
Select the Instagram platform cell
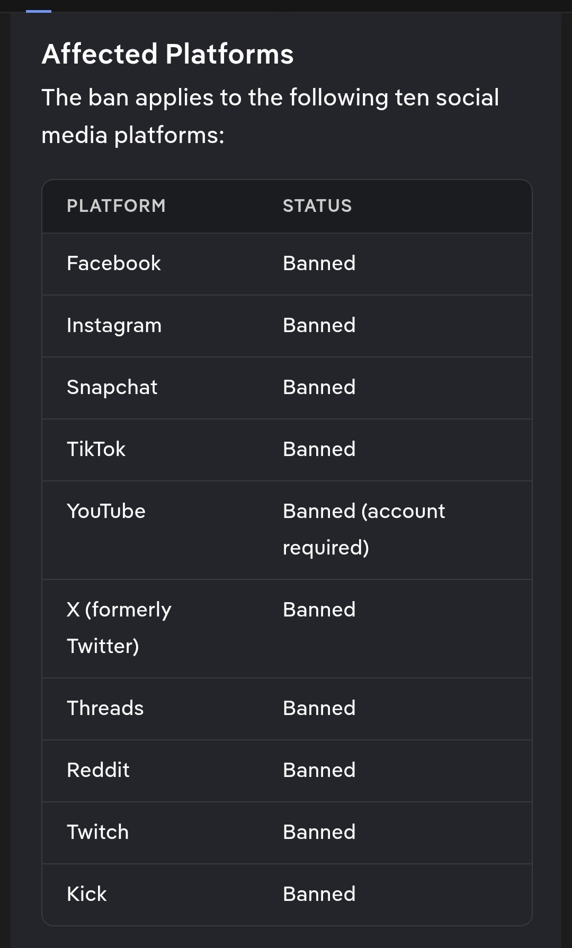click(x=114, y=325)
